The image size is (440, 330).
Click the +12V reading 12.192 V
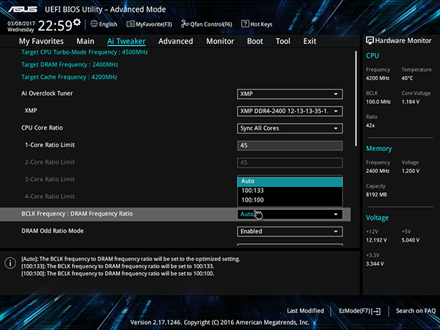click(x=376, y=241)
